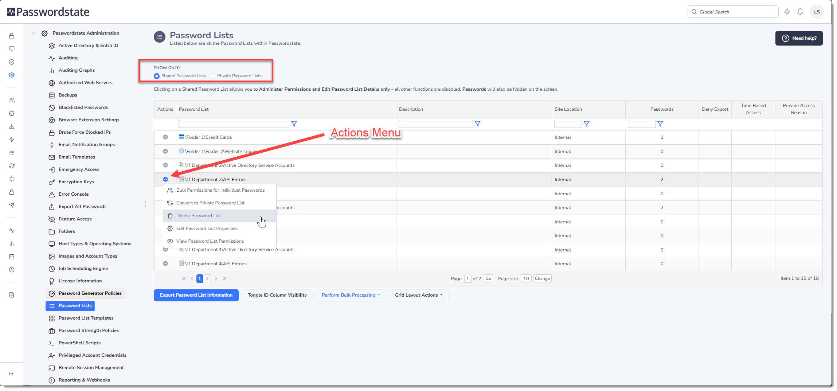Click the filter icon for Passwords column
837x391 pixels.
(x=660, y=124)
